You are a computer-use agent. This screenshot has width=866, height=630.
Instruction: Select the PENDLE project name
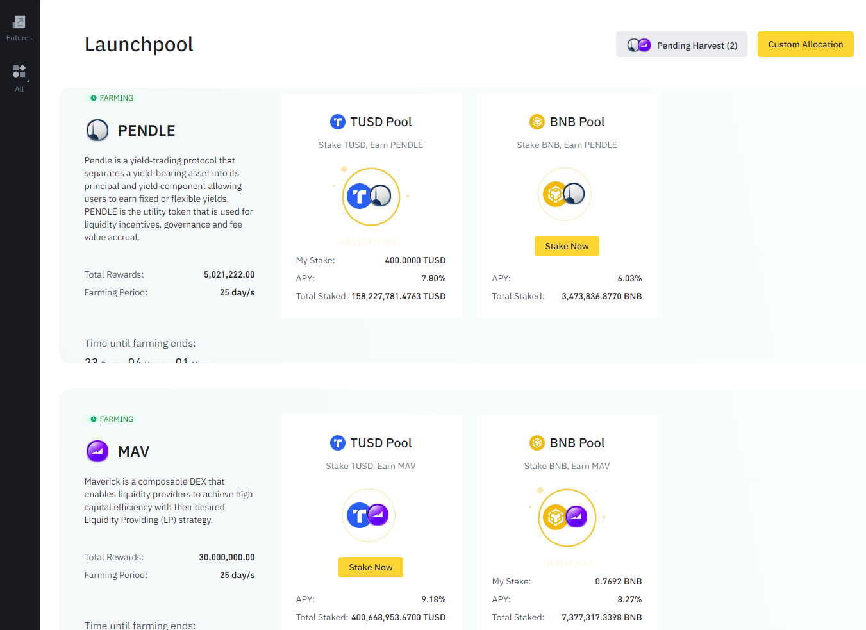(x=147, y=131)
